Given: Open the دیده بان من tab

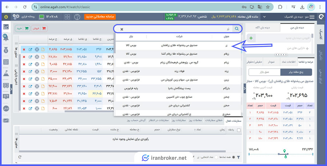Looking at the screenshot, I should (297, 28).
